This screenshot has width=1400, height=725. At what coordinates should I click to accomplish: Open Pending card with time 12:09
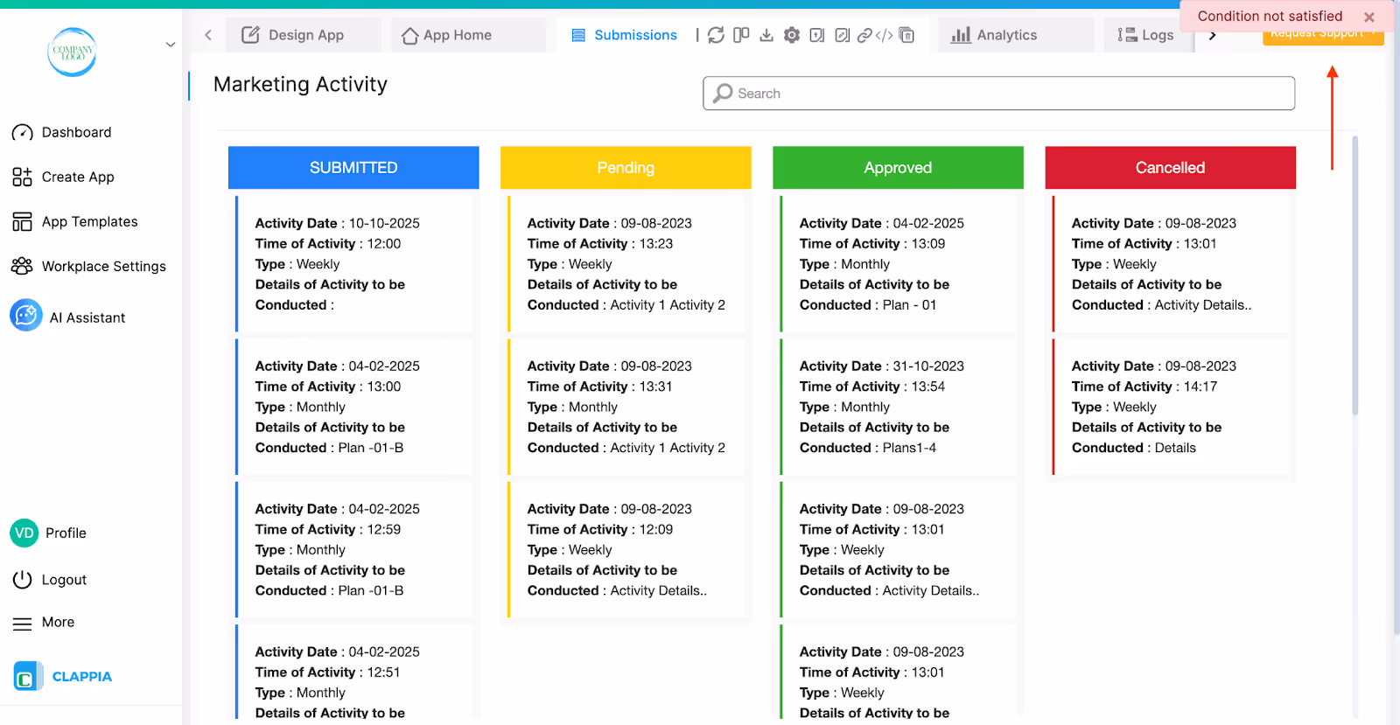[626, 549]
